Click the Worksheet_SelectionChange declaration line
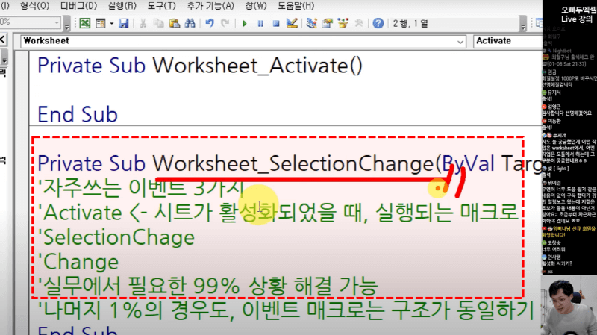Image resolution: width=597 pixels, height=335 pixels. (290, 163)
